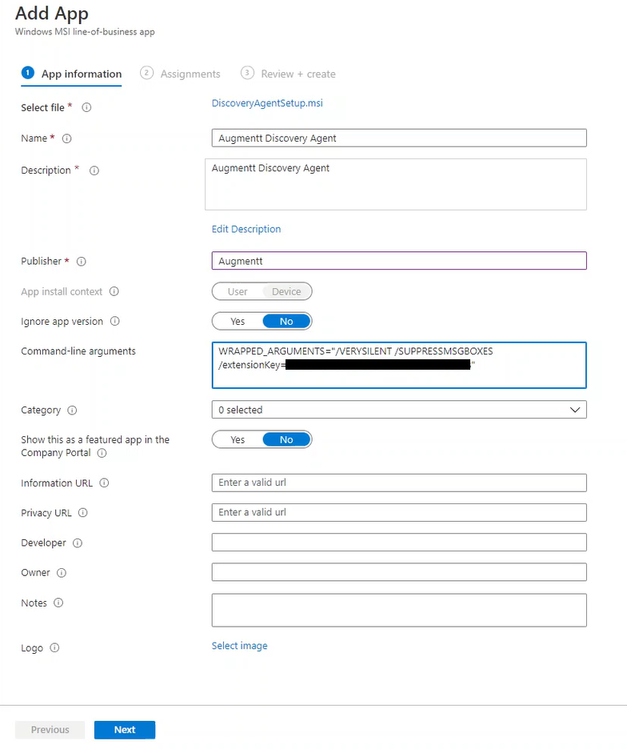Open info tooltip for Ignore app version
This screenshot has width=627, height=749.
tap(113, 321)
